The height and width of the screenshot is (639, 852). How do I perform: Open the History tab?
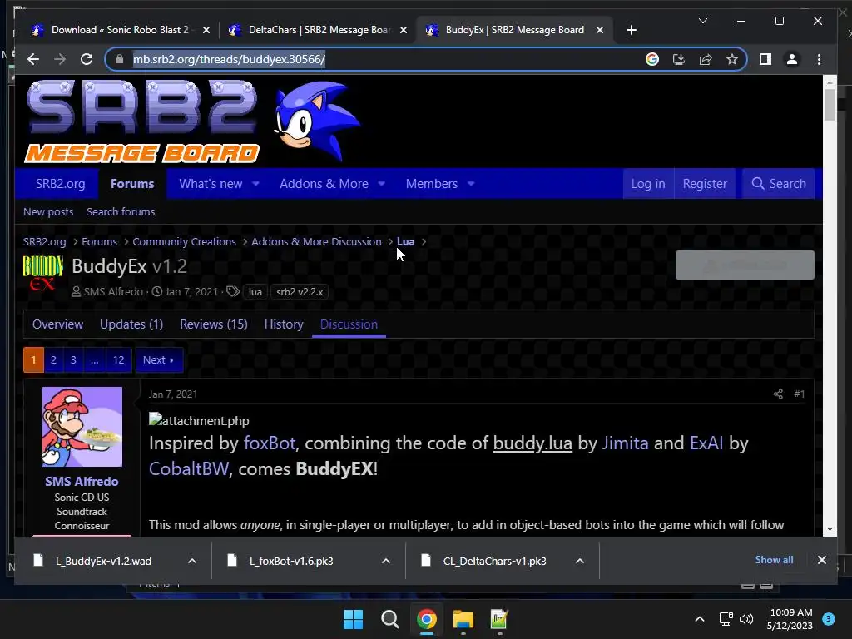point(284,324)
